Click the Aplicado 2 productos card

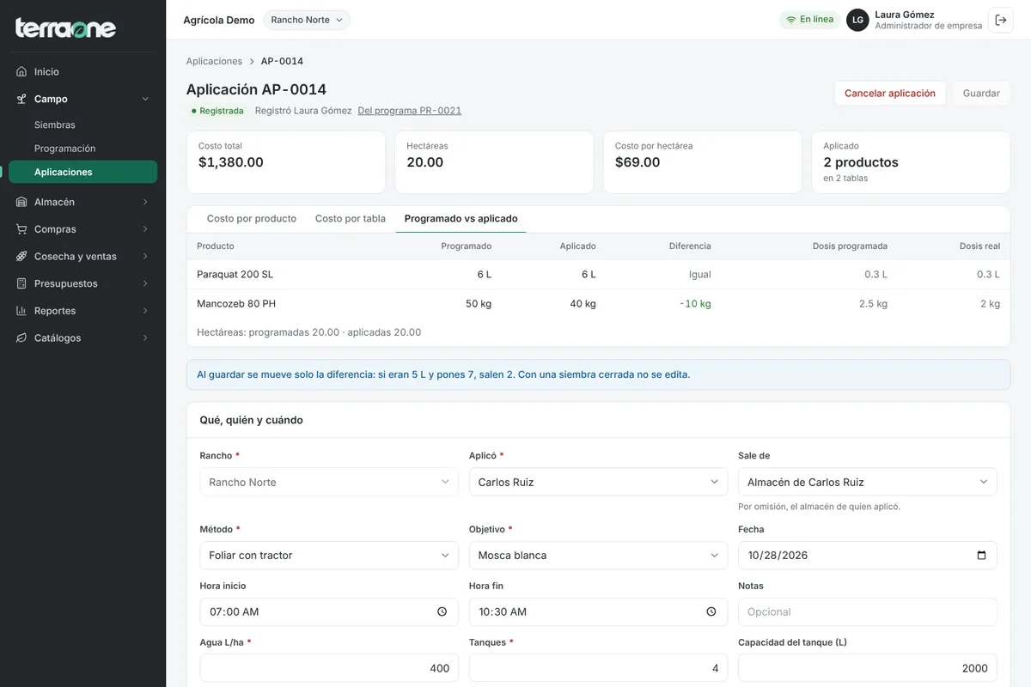click(x=911, y=162)
